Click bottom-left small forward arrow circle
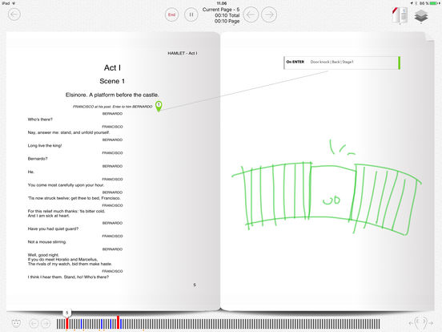Image resolution: width=442 pixels, height=332 pixels. (x=46, y=323)
